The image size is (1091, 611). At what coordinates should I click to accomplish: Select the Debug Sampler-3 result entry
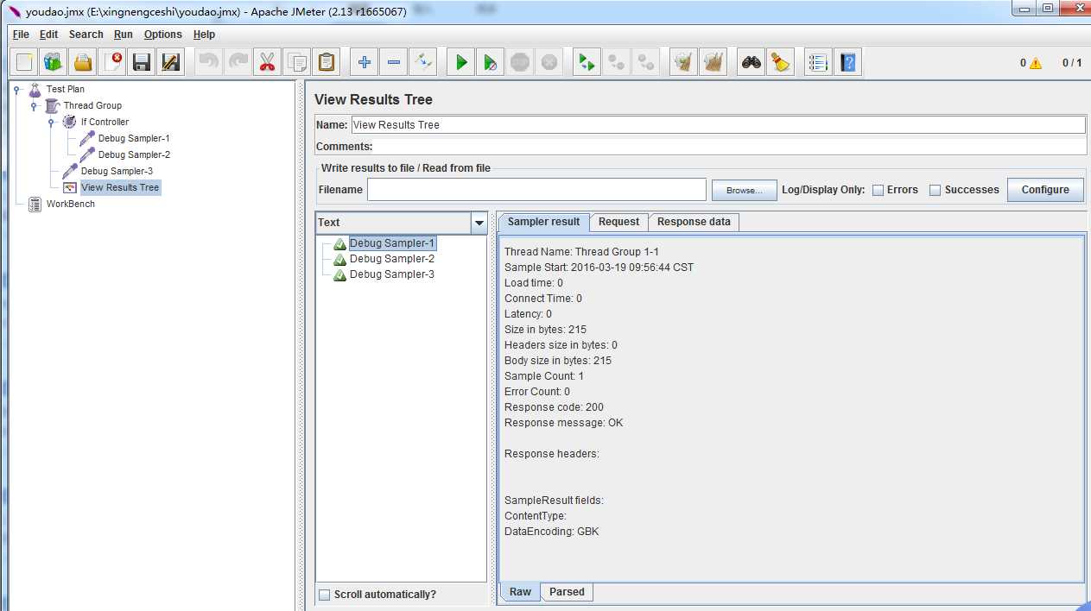[391, 274]
